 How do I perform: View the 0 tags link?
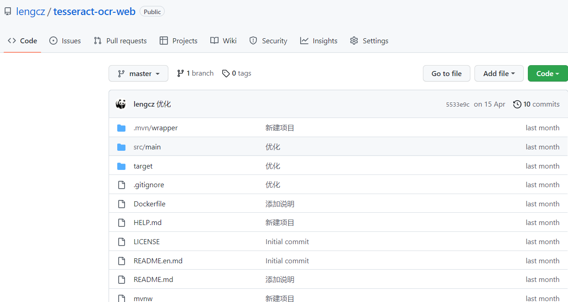coord(236,73)
